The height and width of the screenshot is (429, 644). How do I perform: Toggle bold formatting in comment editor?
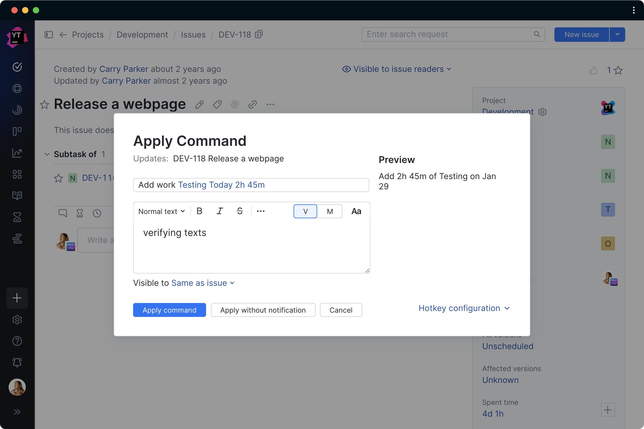pyautogui.click(x=199, y=211)
